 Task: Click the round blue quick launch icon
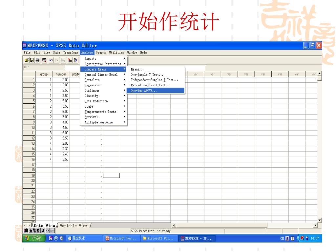pos(56,238)
